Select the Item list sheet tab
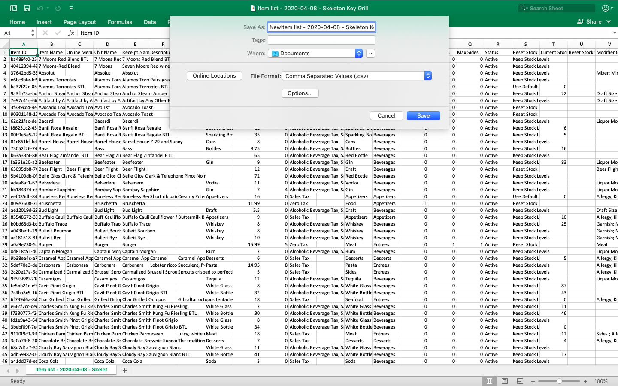This screenshot has height=386, width=618. pyautogui.click(x=71, y=370)
